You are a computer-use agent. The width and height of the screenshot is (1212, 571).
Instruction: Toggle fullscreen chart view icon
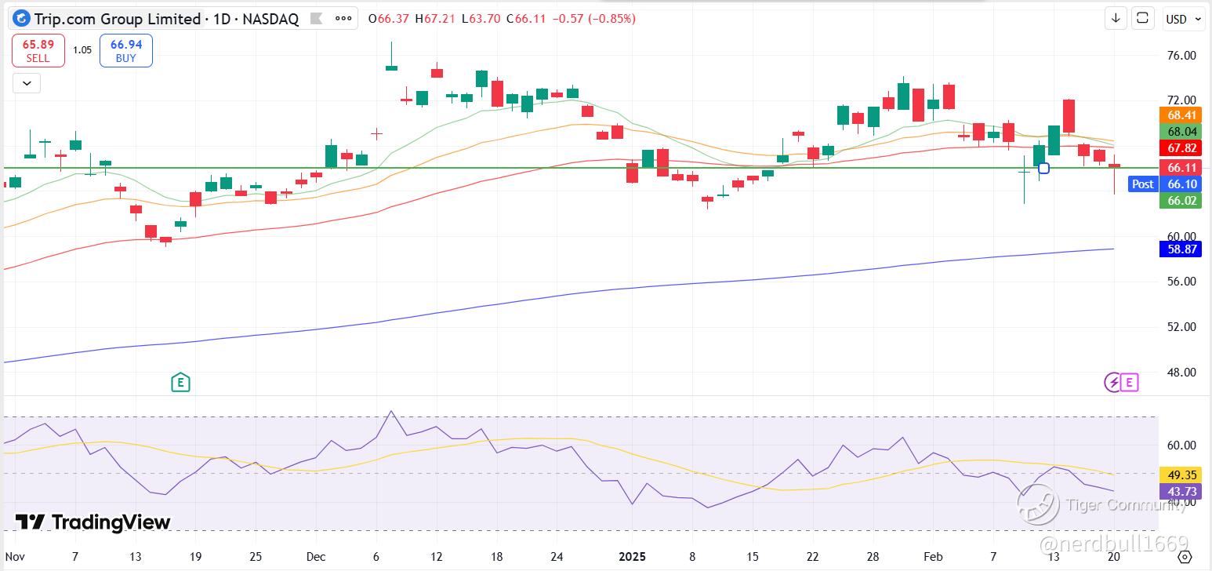coord(1142,18)
